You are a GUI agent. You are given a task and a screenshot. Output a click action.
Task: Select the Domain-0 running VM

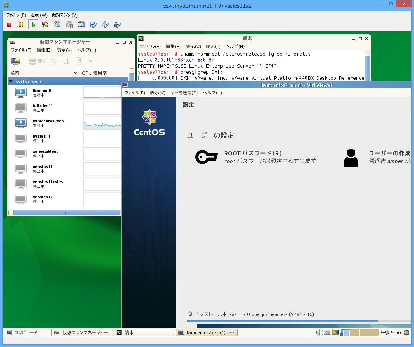click(65, 93)
